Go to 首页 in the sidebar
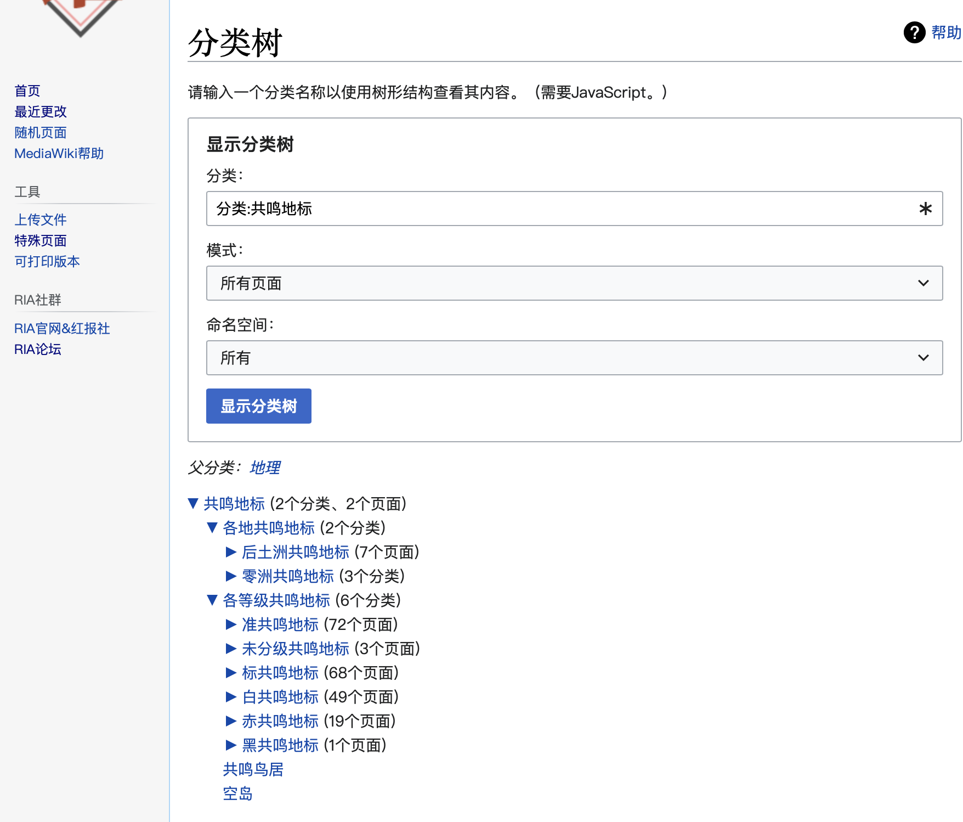The height and width of the screenshot is (822, 963). 27,91
